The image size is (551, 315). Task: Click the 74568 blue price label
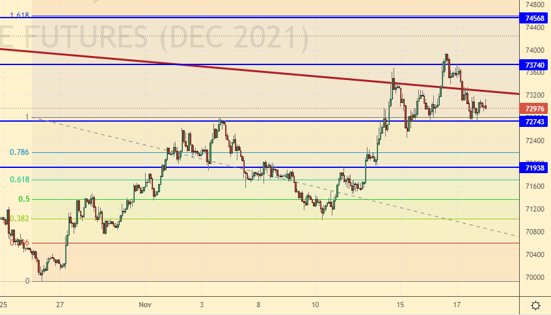535,19
